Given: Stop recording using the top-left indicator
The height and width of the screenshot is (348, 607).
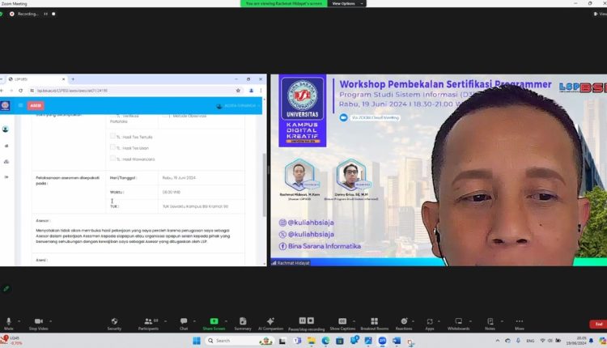Looking at the screenshot, I should point(53,14).
